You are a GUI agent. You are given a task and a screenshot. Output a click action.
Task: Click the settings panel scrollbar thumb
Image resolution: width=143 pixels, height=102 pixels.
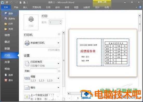(x=63, y=60)
